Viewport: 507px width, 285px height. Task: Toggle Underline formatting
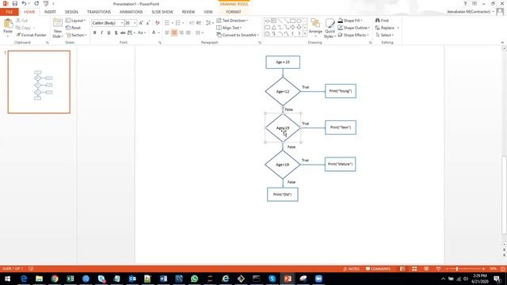pos(109,32)
